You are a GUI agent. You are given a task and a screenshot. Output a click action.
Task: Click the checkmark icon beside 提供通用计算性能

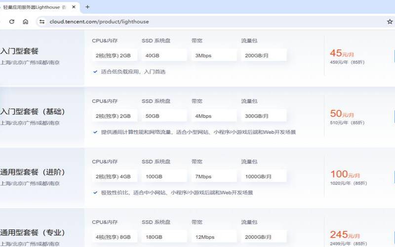pos(95,132)
